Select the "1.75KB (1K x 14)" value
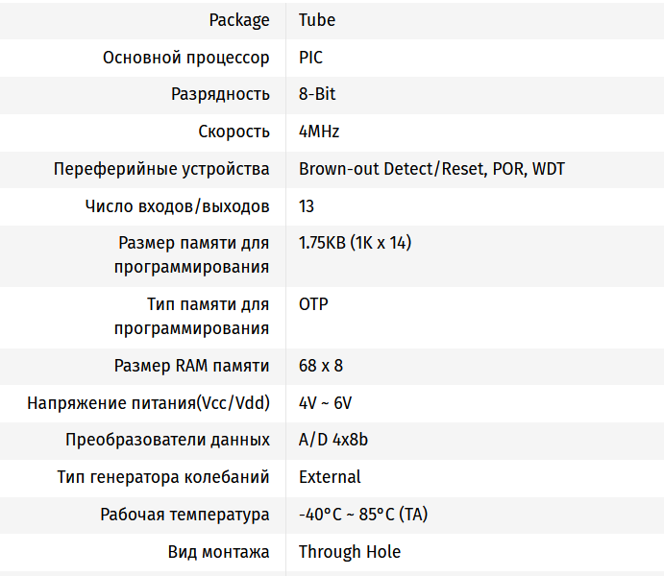Image resolution: width=664 pixels, height=576 pixels. [x=355, y=243]
